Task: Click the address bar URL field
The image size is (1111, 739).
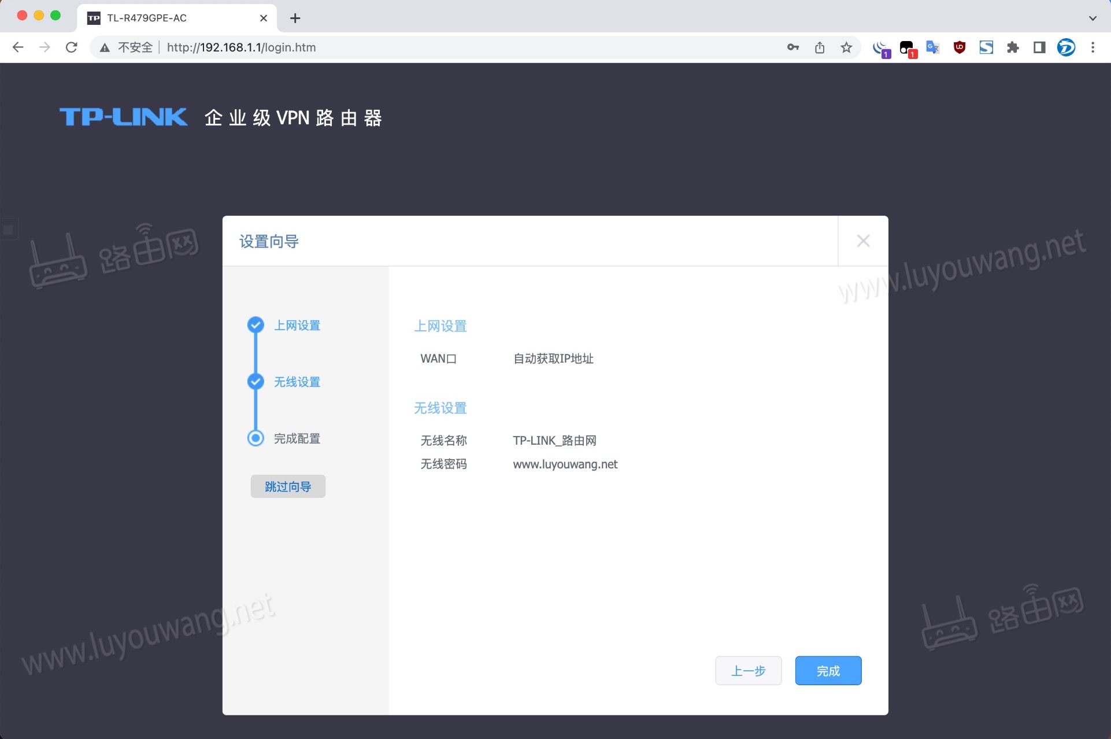Action: [x=241, y=47]
